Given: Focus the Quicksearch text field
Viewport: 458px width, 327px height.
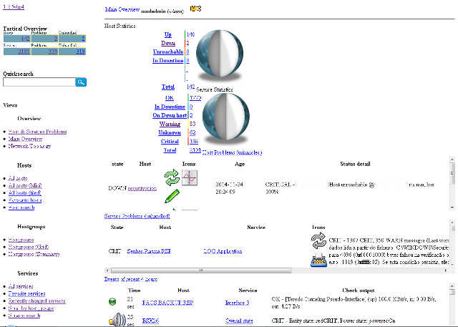Looking at the screenshot, I should point(39,83).
